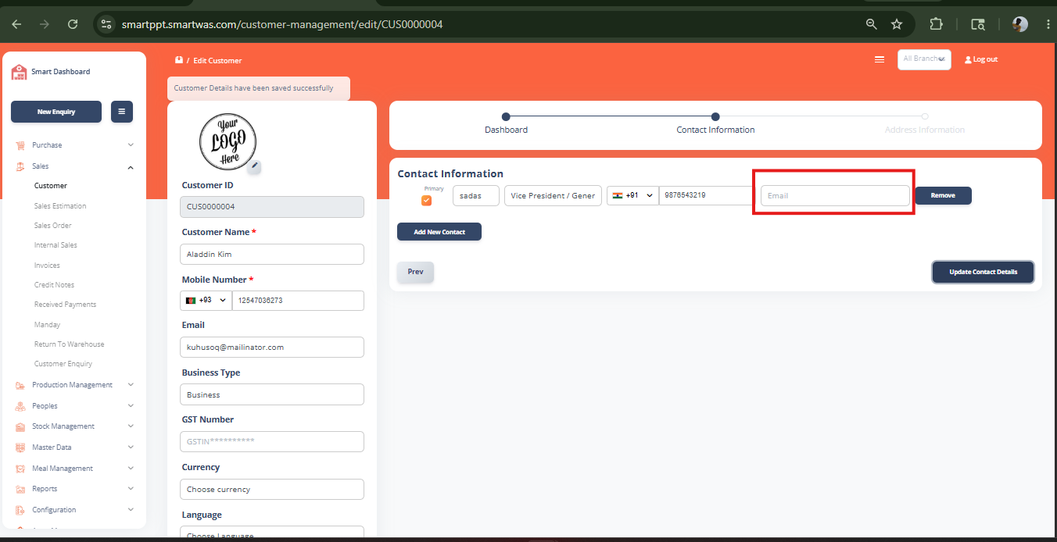The image size is (1057, 542).
Task: Expand the Master Data chevron
Action: (131, 448)
